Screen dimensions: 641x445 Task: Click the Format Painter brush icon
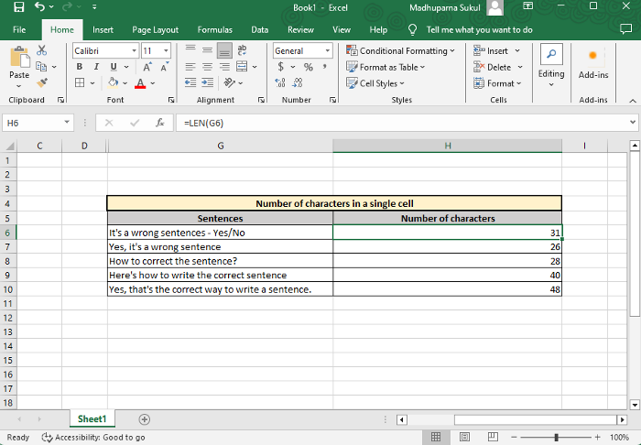42,82
